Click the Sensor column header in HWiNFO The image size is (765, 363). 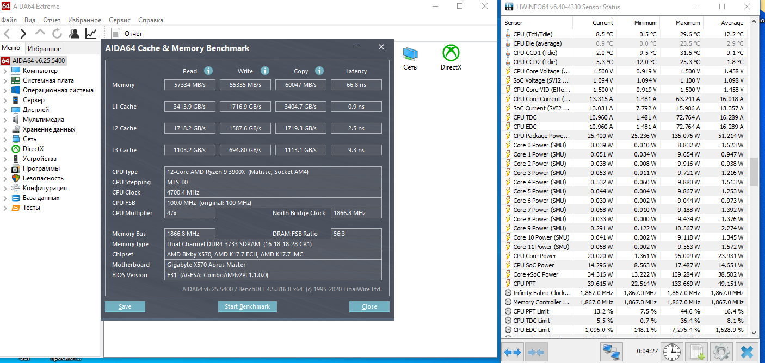point(538,23)
